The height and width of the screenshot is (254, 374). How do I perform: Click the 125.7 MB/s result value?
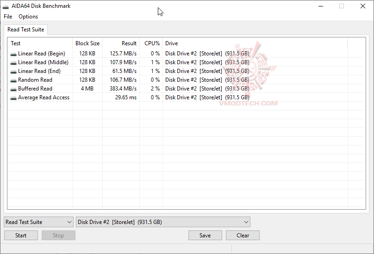click(x=123, y=54)
